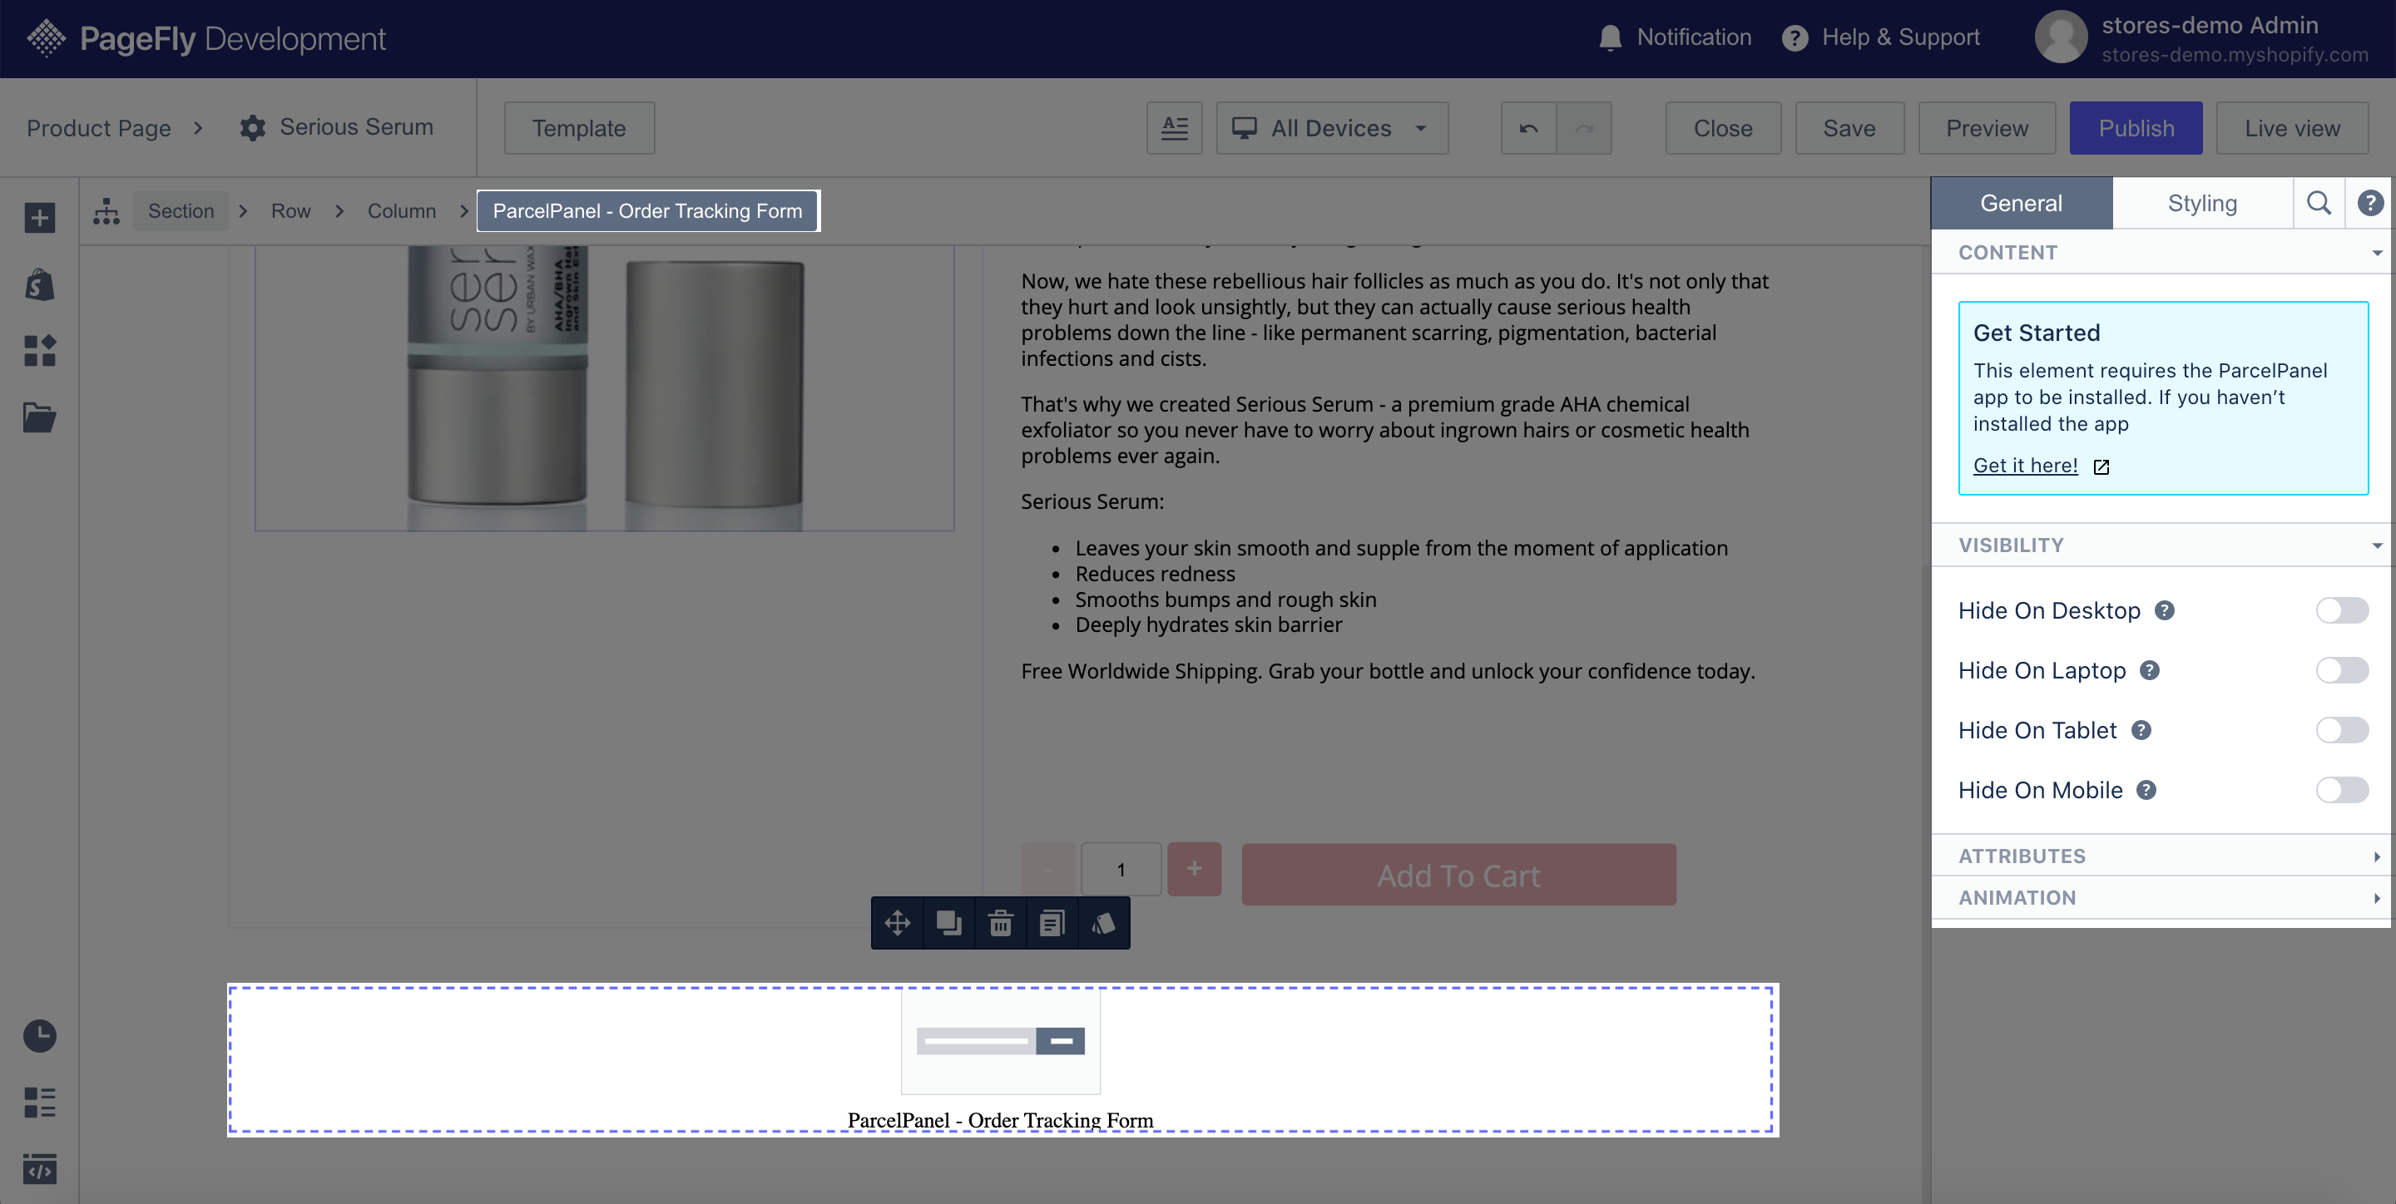2396x1204 pixels.
Task: Open the third-party elements panel
Action: 39,351
